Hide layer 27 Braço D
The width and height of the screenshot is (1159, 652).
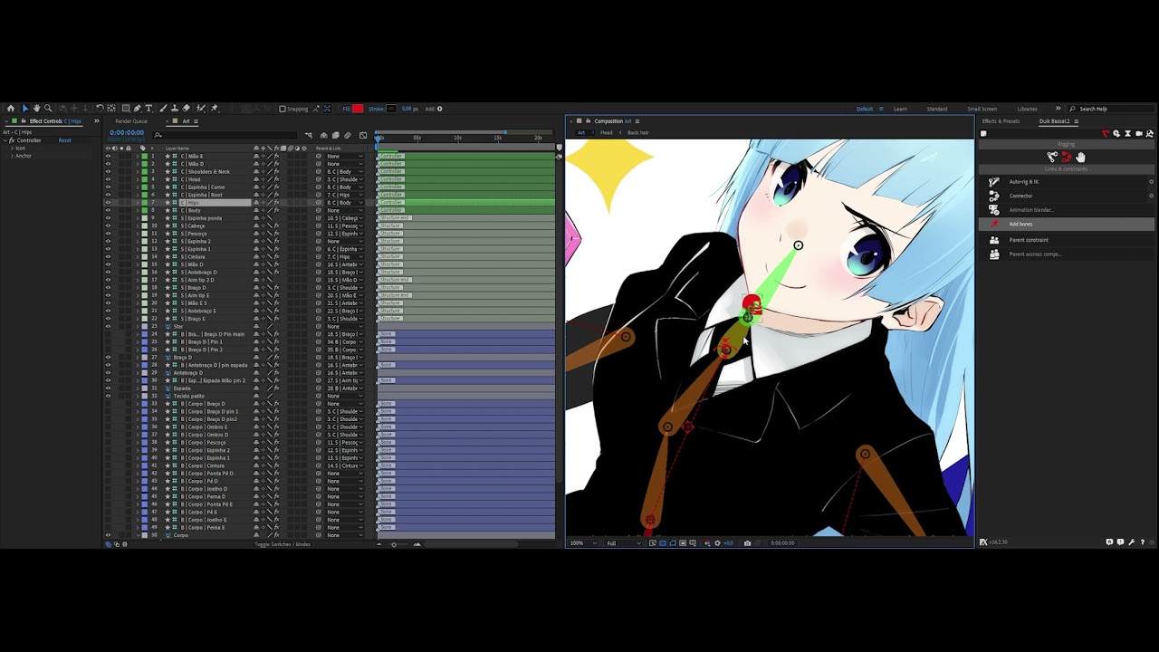[x=108, y=358]
